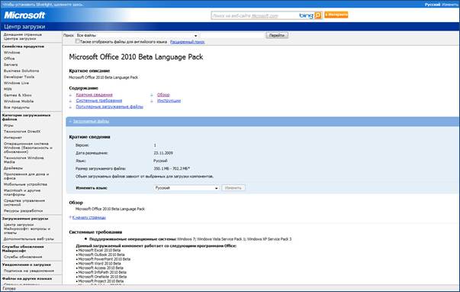Open 'Средства управления системой' category

coord(24,203)
